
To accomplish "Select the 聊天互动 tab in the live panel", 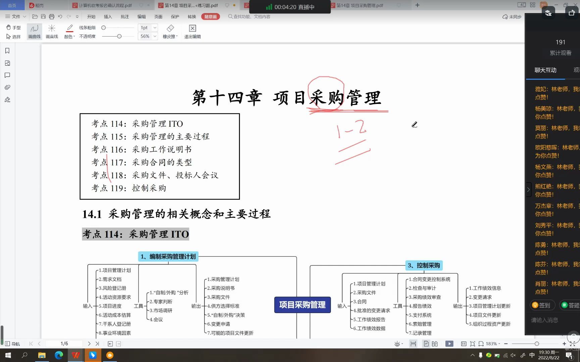I will [x=545, y=70].
